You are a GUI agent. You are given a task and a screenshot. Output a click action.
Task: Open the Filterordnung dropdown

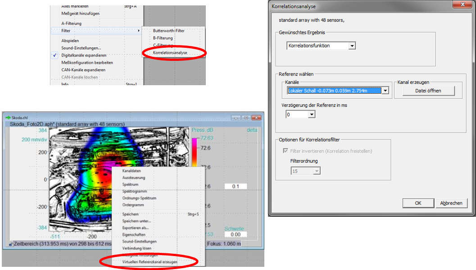(316, 171)
